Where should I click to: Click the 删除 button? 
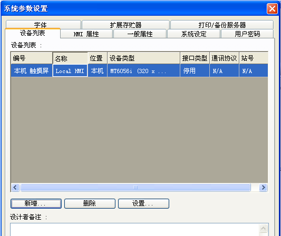click(90, 203)
